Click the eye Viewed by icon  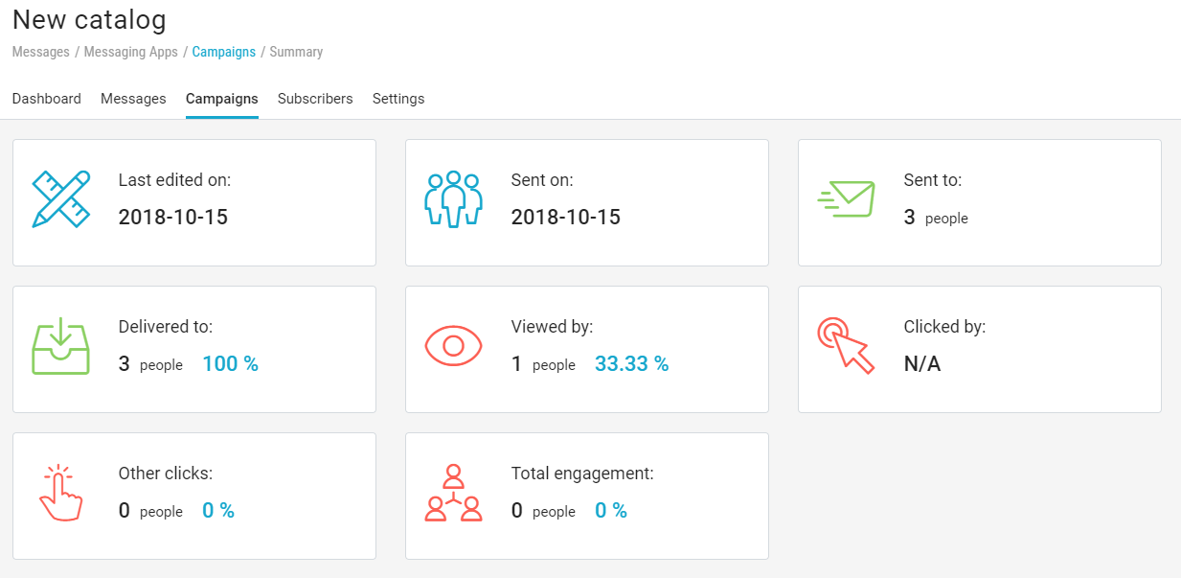point(453,345)
